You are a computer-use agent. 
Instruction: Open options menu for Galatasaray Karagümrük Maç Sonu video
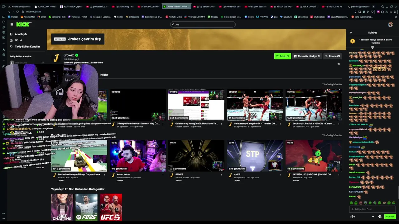tap(222, 124)
